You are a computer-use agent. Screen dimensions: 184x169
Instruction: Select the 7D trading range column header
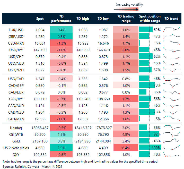[126, 19]
